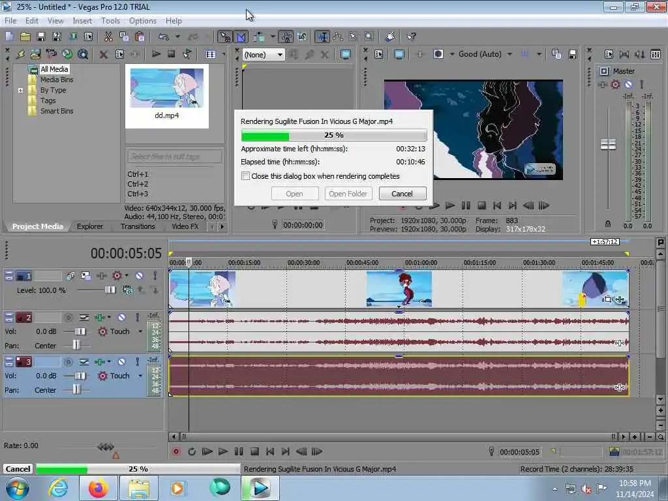This screenshot has width=668, height=501.
Task: Arm audio track 3 for record
Action: [x=68, y=361]
